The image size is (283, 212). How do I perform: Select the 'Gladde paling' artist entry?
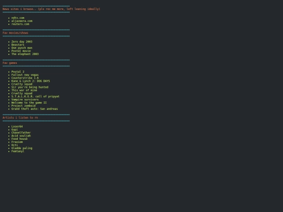pos(22,148)
